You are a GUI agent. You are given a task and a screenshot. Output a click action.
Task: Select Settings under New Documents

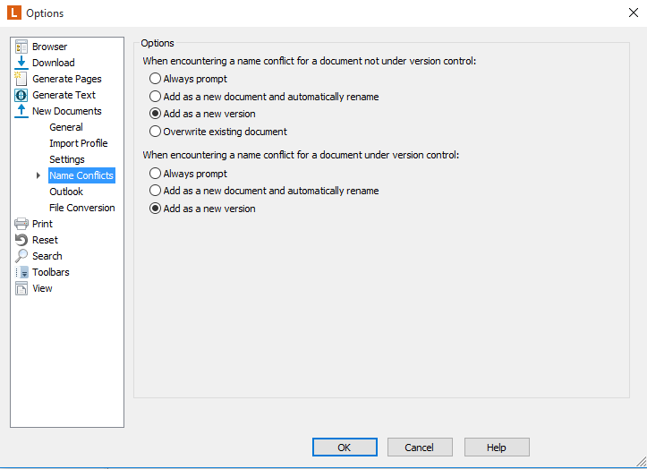click(67, 159)
